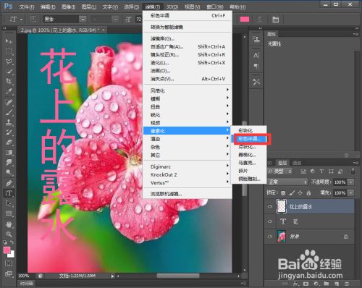Select the History Brush tool
Screen dimensions: 362x288
9,132
